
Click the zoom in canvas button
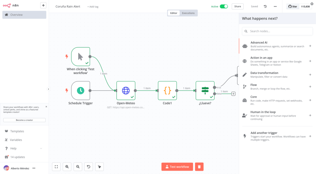[67, 167]
